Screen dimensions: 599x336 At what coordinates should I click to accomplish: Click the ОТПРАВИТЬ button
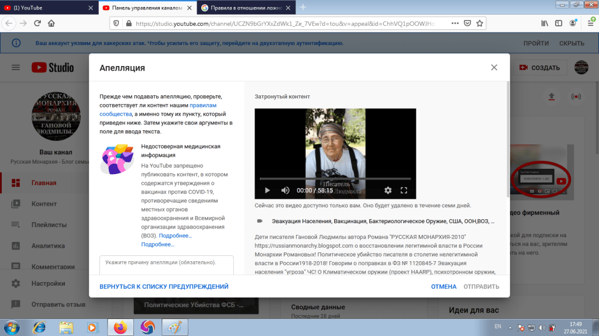(x=481, y=287)
